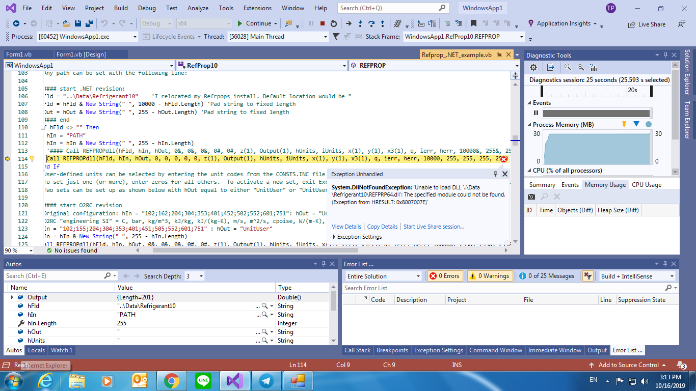
Task: Open Telegram from the Windows taskbar
Action: (265, 380)
